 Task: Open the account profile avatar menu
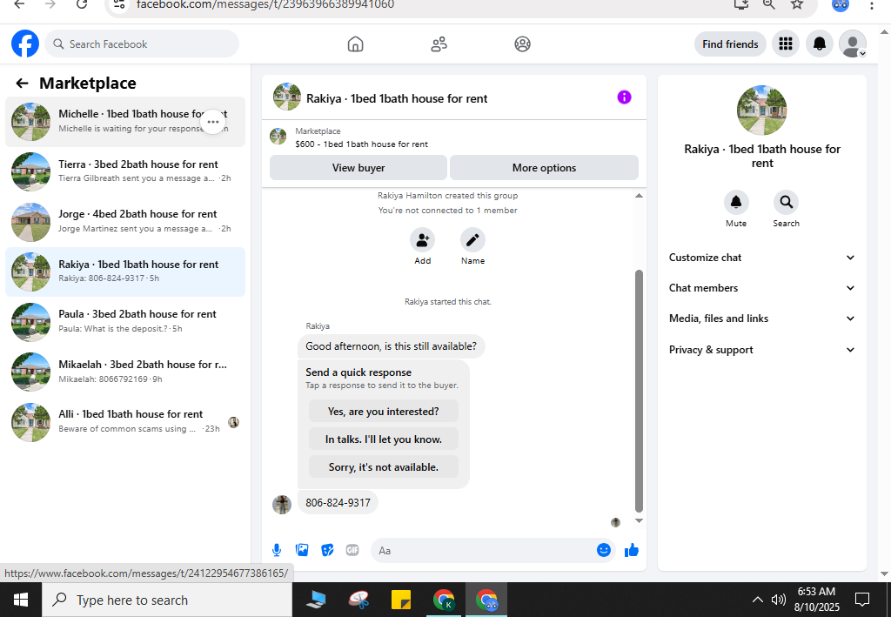853,44
